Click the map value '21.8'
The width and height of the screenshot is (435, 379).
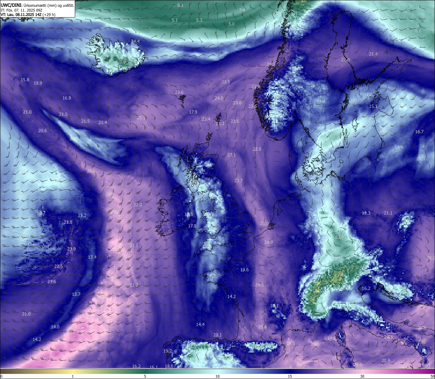click(68, 222)
